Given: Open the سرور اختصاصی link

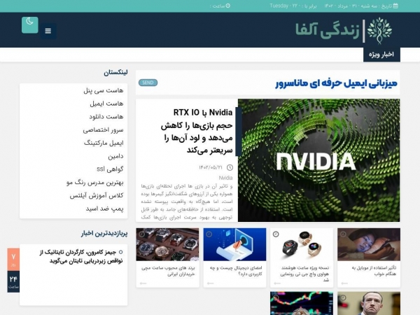Looking at the screenshot, I should (103, 130).
